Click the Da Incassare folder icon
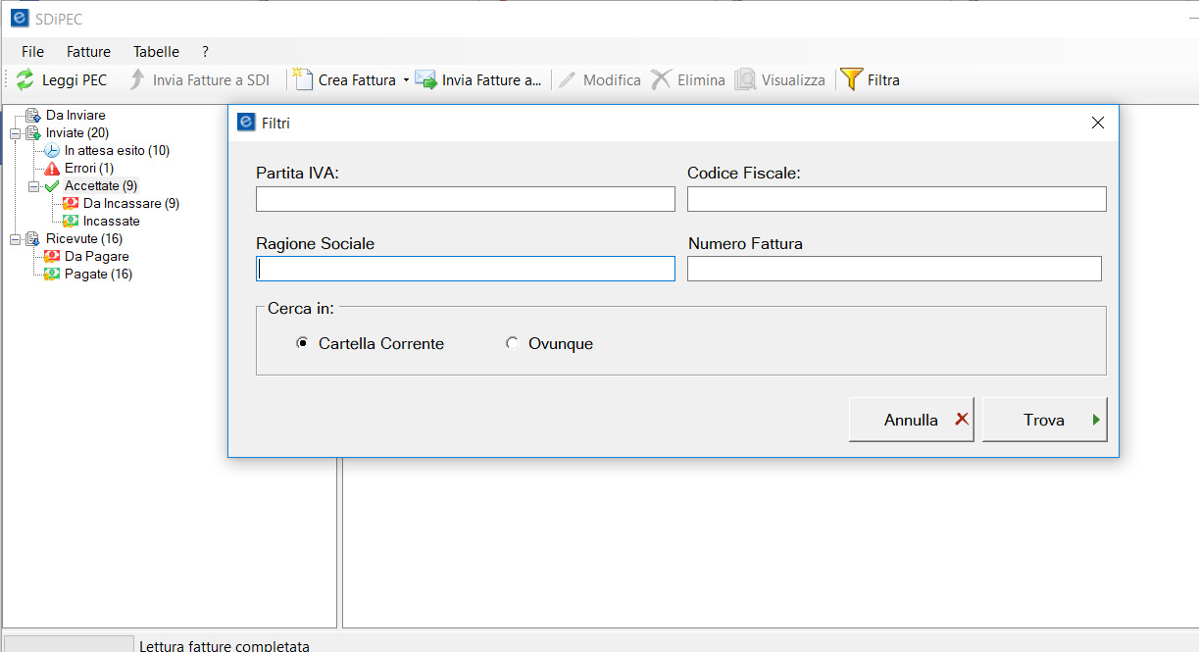 pyautogui.click(x=71, y=204)
